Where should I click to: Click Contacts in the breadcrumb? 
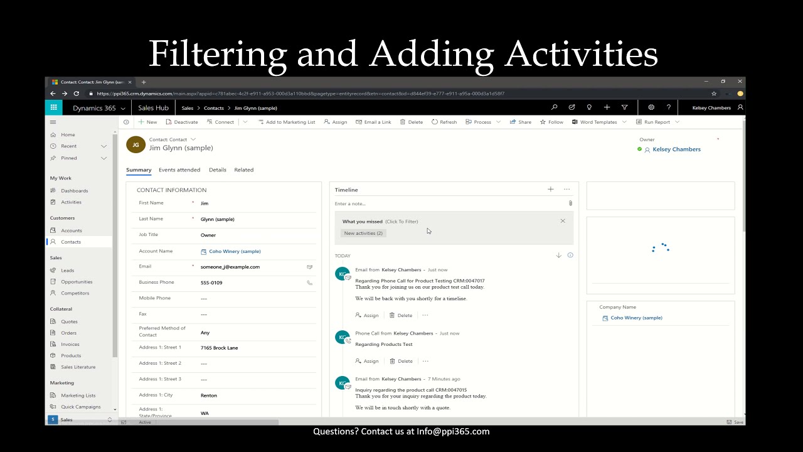click(214, 108)
